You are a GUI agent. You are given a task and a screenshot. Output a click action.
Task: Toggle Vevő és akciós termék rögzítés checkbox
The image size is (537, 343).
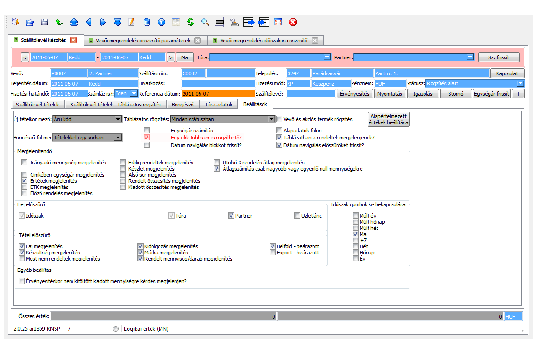tap(279, 119)
